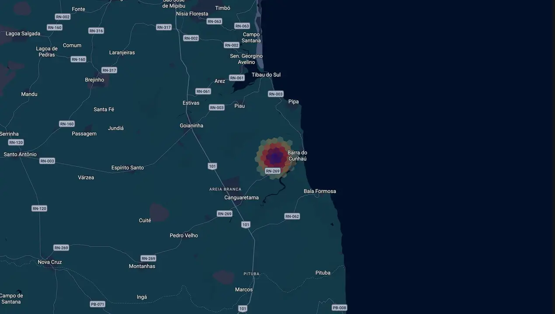Click the Jundiá label

(x=116, y=128)
